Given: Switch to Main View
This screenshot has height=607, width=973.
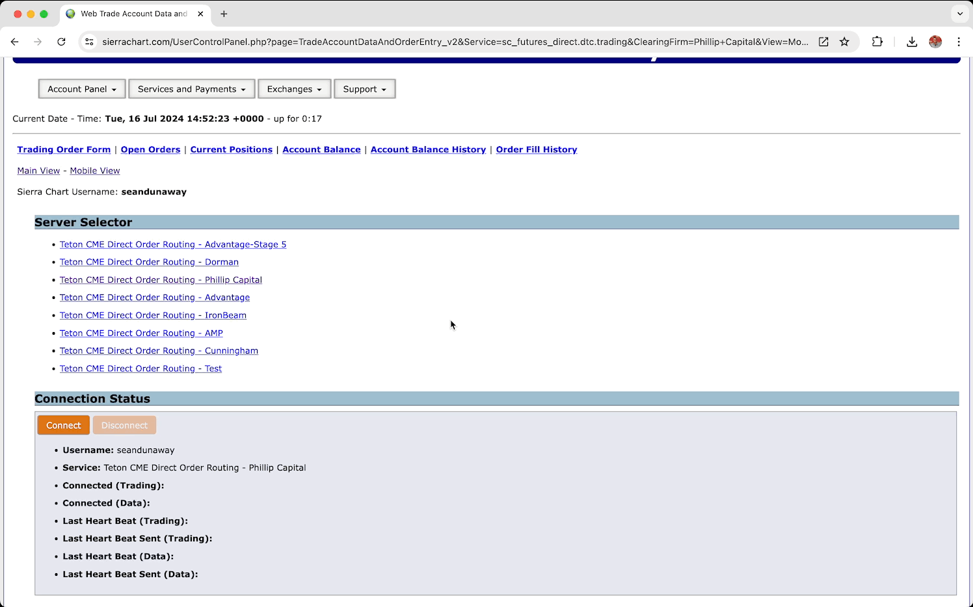Looking at the screenshot, I should click(38, 171).
